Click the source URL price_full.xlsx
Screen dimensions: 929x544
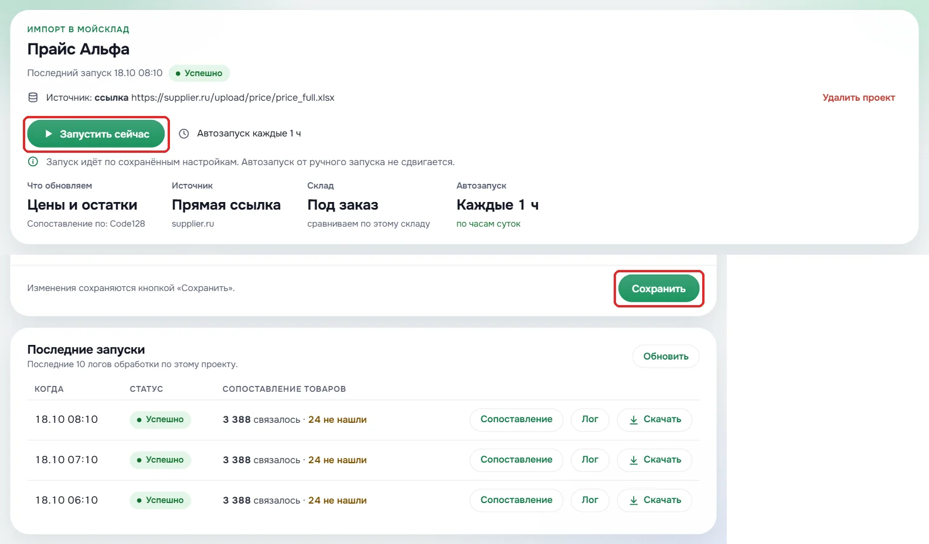tap(233, 98)
